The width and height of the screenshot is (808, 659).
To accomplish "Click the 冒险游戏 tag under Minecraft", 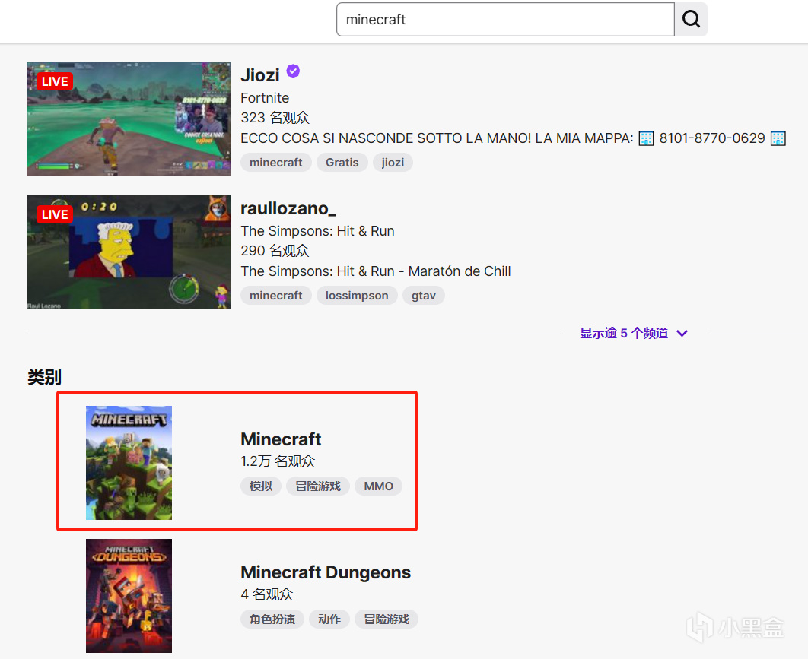I will pyautogui.click(x=318, y=486).
